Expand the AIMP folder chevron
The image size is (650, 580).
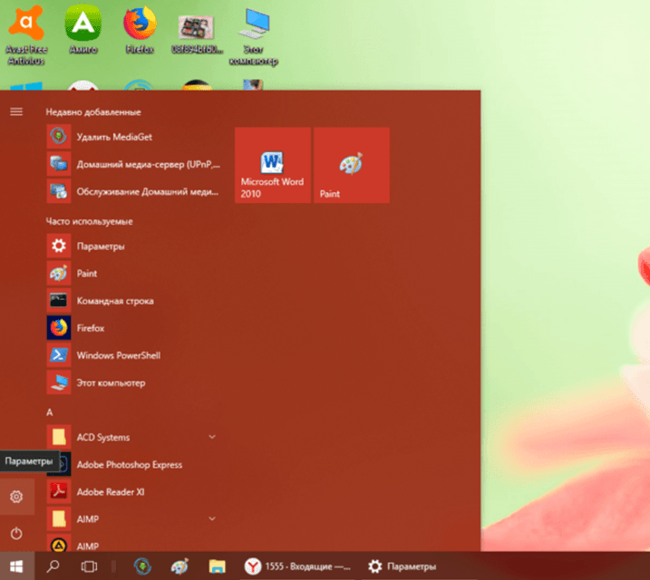pyautogui.click(x=212, y=518)
